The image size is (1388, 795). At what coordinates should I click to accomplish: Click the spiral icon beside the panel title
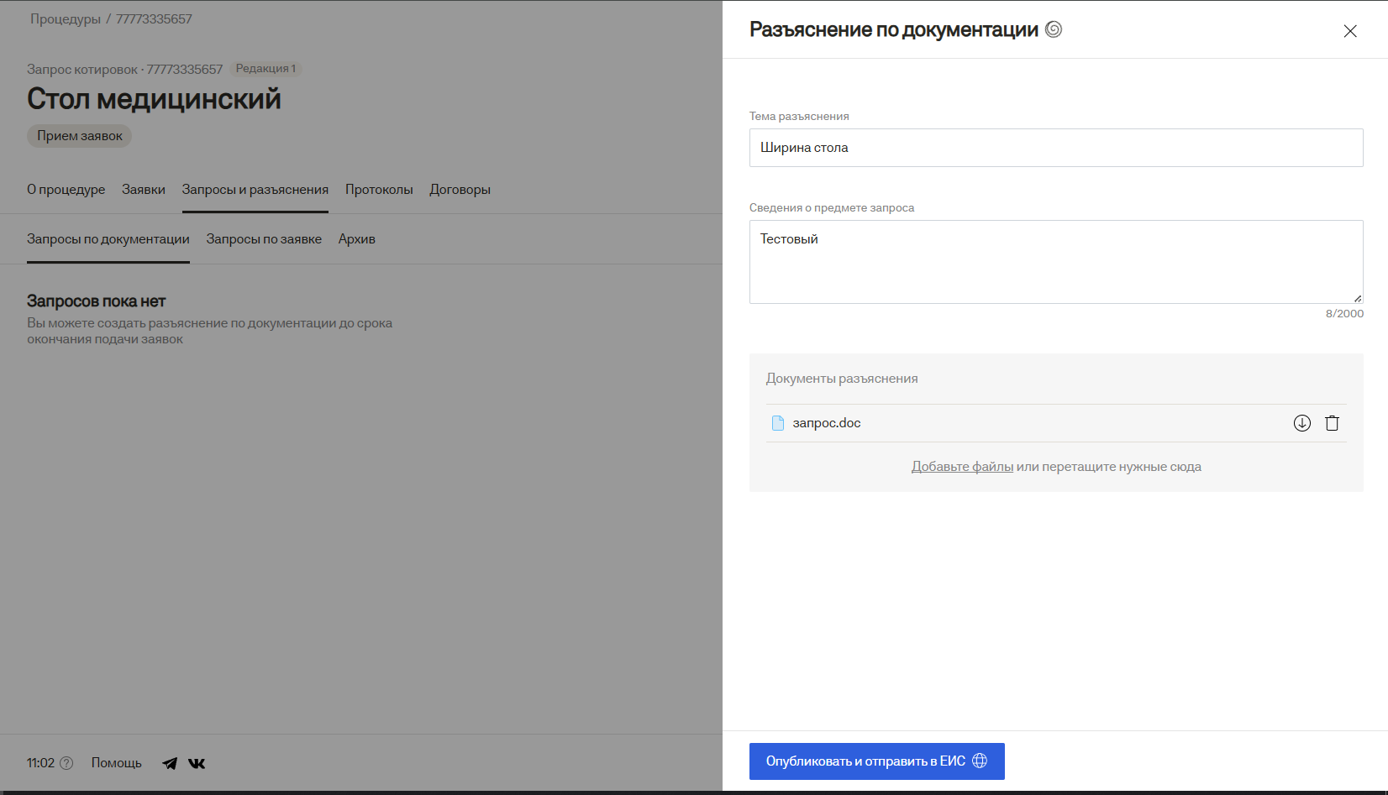pos(1054,29)
